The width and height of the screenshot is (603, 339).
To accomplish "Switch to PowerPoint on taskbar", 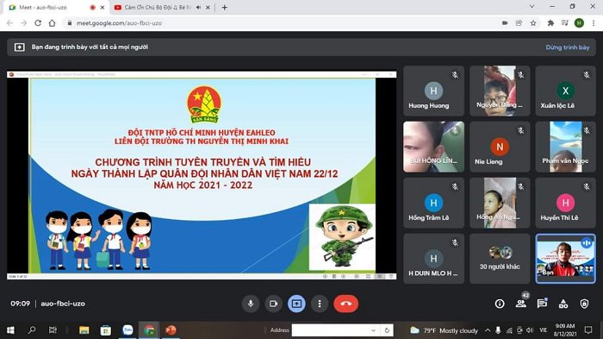I will pos(171,330).
